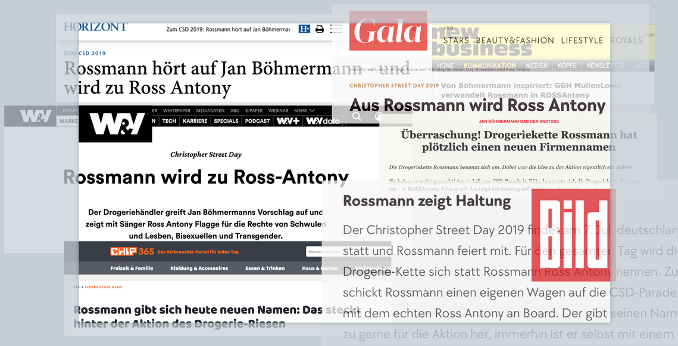
Task: Open Kleidung & Accessoires in the CHIP menu
Action: coord(199,268)
